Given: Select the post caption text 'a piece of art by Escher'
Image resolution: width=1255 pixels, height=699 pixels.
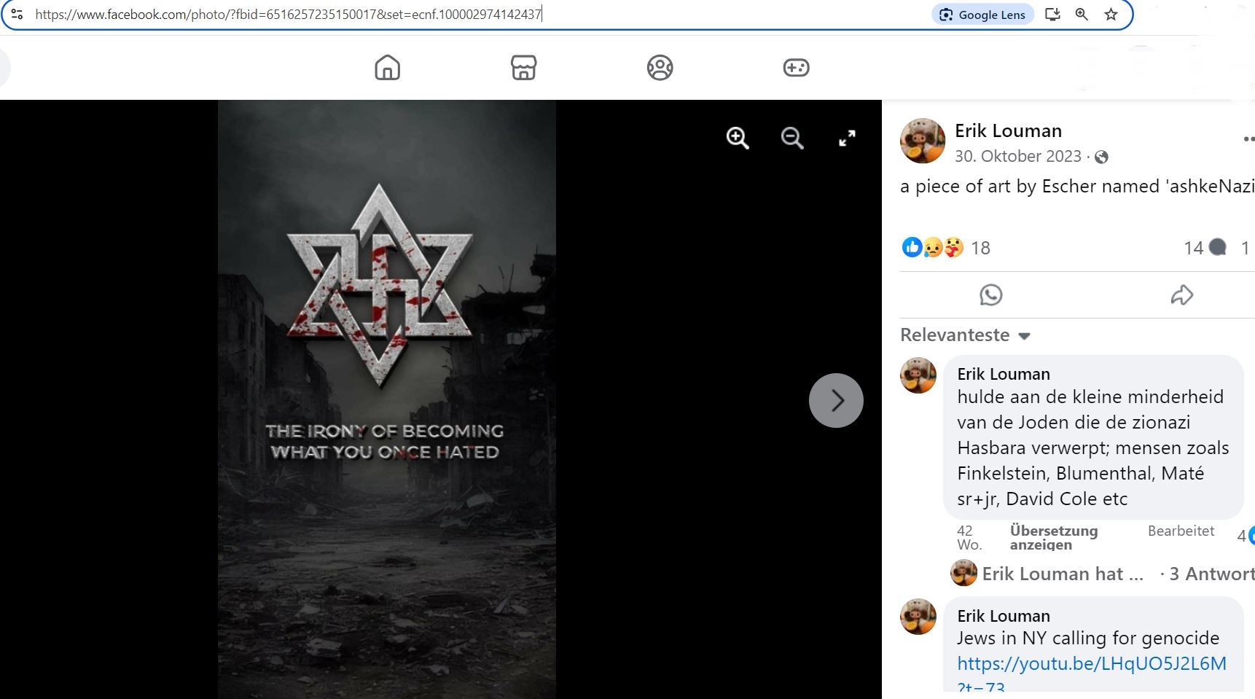Looking at the screenshot, I should [x=998, y=187].
